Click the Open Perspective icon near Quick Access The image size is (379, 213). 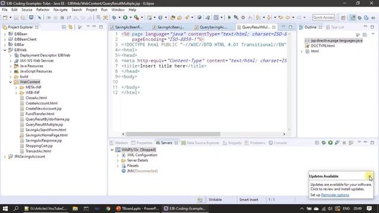tap(343, 18)
